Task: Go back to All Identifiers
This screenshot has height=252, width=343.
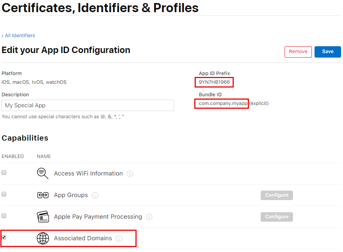Action: tap(18, 35)
